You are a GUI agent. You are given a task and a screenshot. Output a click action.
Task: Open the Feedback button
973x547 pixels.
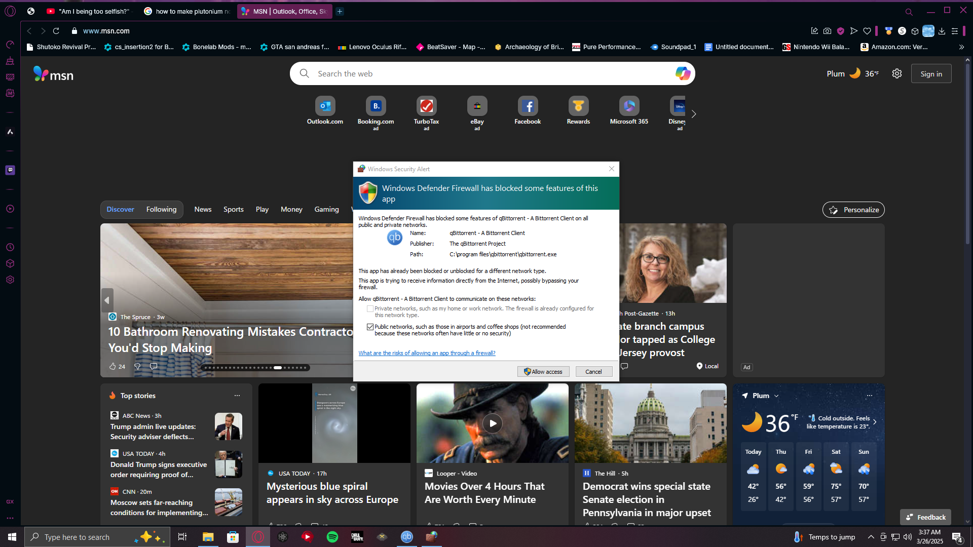pyautogui.click(x=925, y=517)
